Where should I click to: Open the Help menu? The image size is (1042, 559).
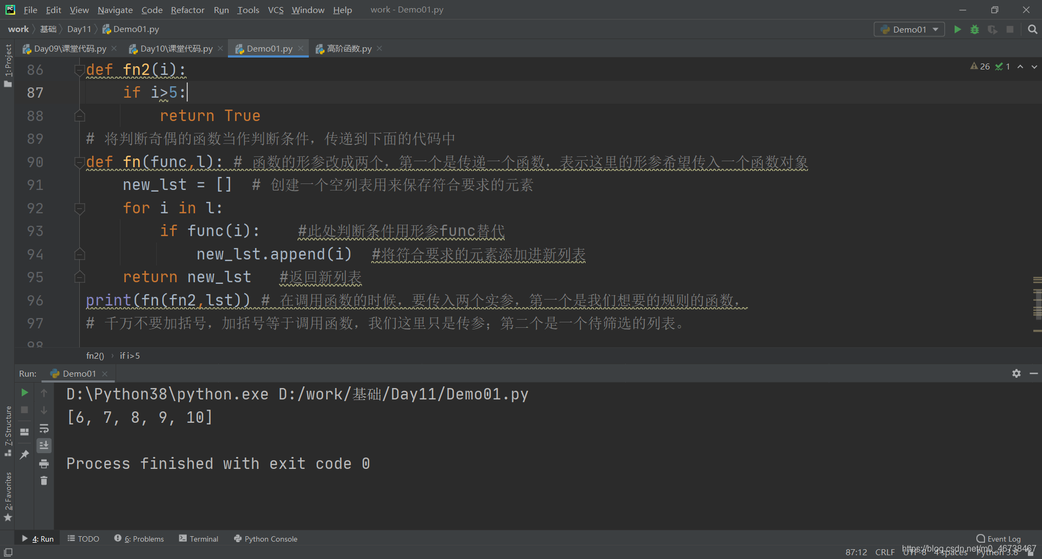[x=342, y=10]
